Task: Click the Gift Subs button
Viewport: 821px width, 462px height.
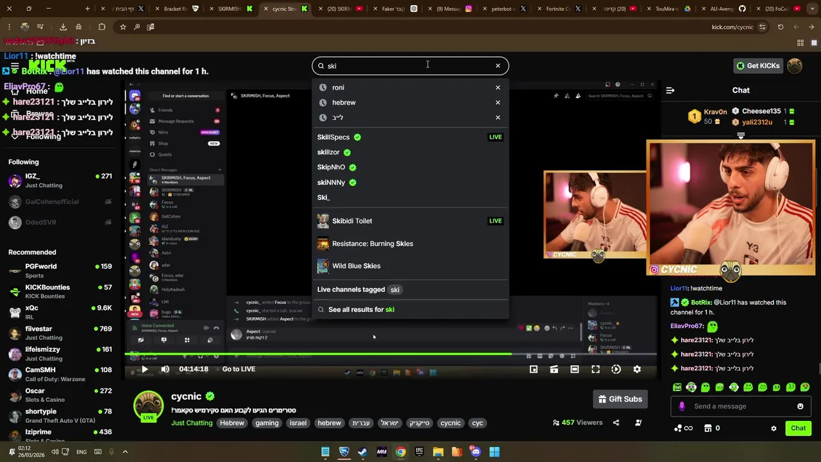Action: (620, 399)
